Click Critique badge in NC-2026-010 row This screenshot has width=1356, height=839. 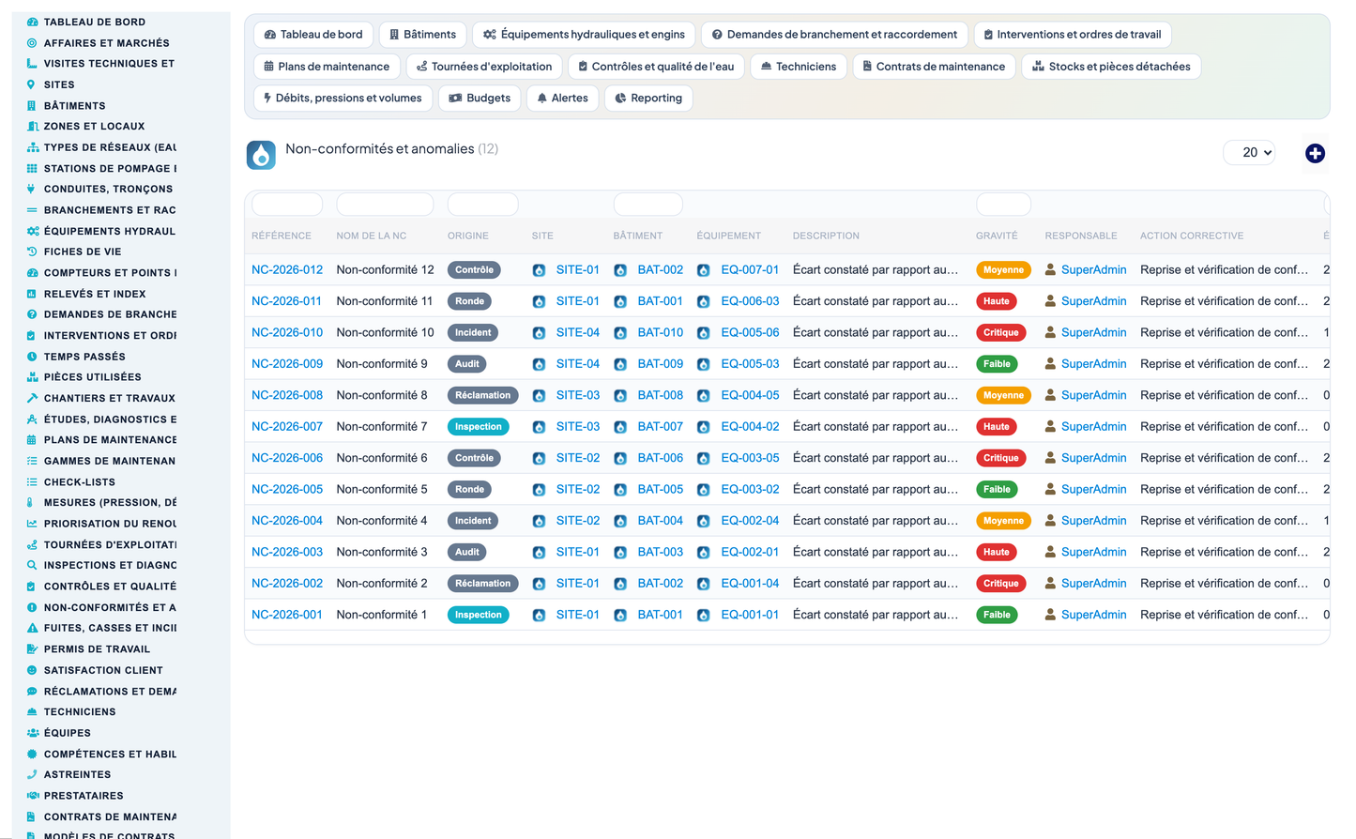(1000, 332)
